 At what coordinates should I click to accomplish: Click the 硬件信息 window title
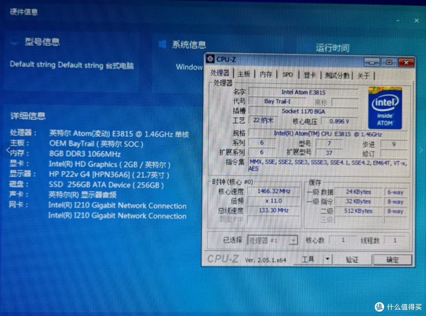click(24, 12)
